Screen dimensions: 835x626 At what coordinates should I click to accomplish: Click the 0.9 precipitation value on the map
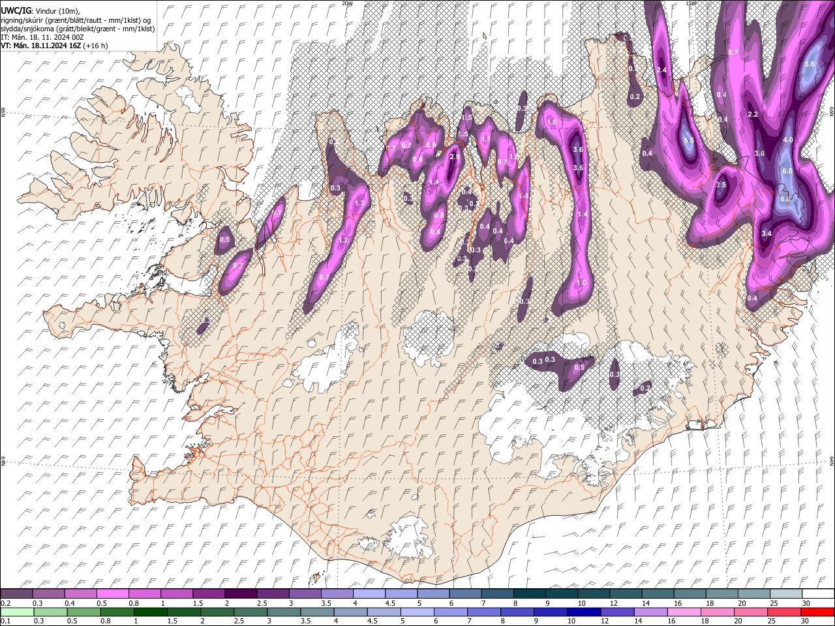pyautogui.click(x=431, y=145)
